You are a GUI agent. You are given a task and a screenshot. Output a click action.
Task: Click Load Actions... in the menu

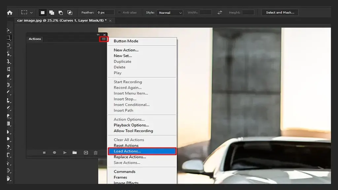[x=142, y=151]
